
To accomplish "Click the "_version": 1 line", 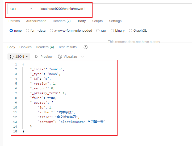I will coord(43,84).
